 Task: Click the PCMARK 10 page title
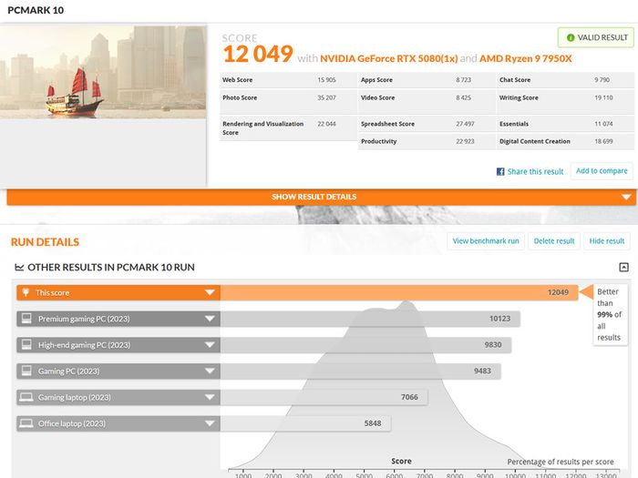pos(36,10)
